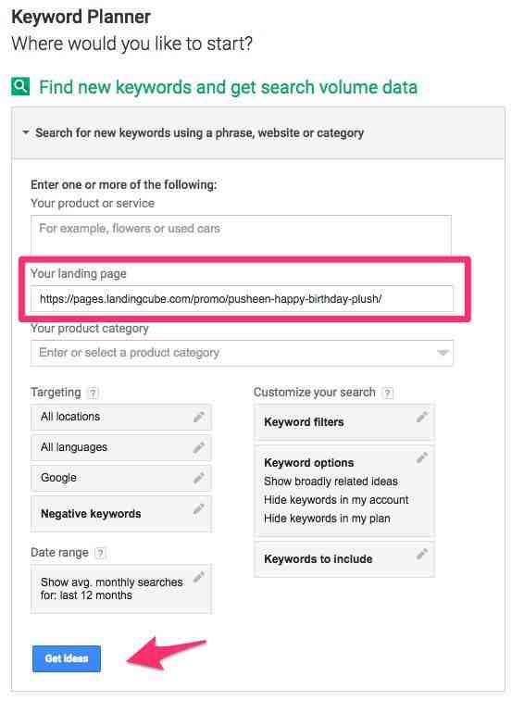
Task: Edit All languages with pencil icon
Action: point(199,447)
